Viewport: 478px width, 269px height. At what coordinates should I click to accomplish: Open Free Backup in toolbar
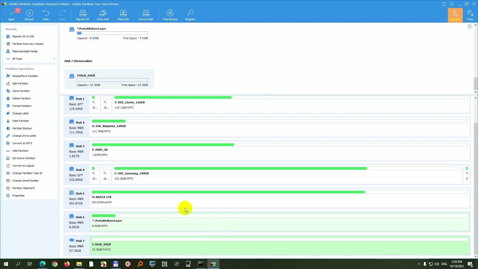170,15
